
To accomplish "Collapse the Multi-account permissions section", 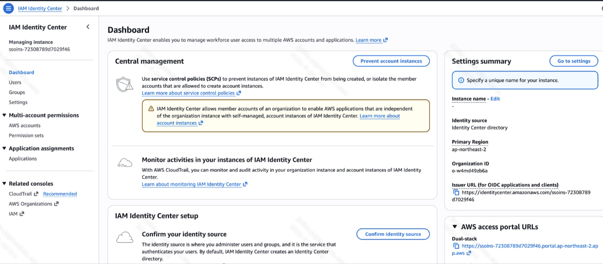I will [x=5, y=115].
